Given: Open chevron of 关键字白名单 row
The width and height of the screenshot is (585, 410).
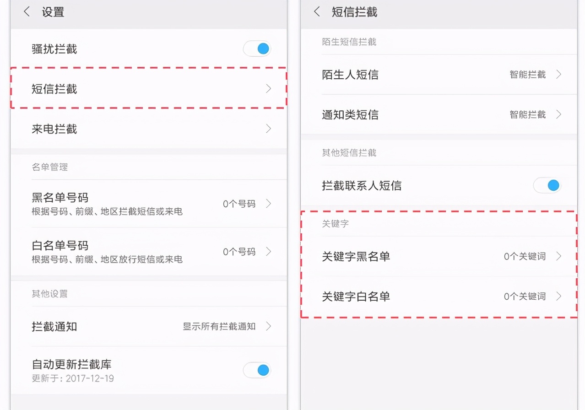Looking at the screenshot, I should pyautogui.click(x=558, y=297).
